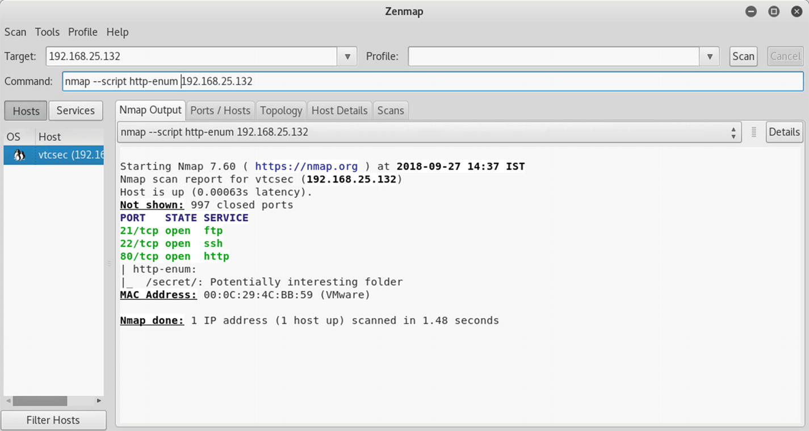The width and height of the screenshot is (809, 431).
Task: Open the scan output selection dropdown
Action: point(429,132)
